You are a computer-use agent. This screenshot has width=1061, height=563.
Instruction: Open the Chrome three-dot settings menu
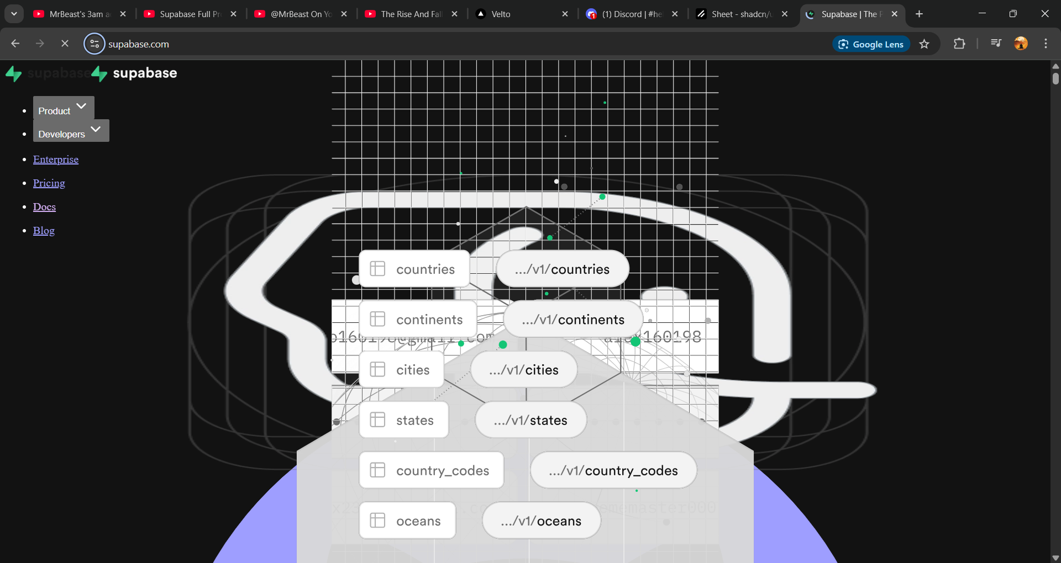(x=1046, y=44)
